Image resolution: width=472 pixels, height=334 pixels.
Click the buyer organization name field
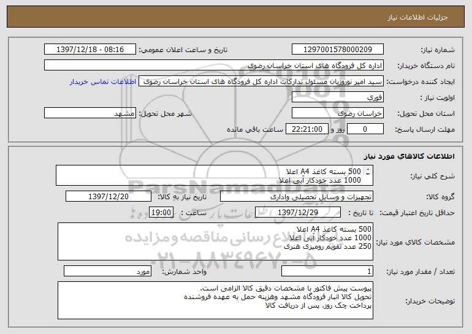coord(214,66)
